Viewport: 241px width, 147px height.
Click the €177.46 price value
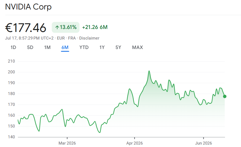(x=26, y=28)
